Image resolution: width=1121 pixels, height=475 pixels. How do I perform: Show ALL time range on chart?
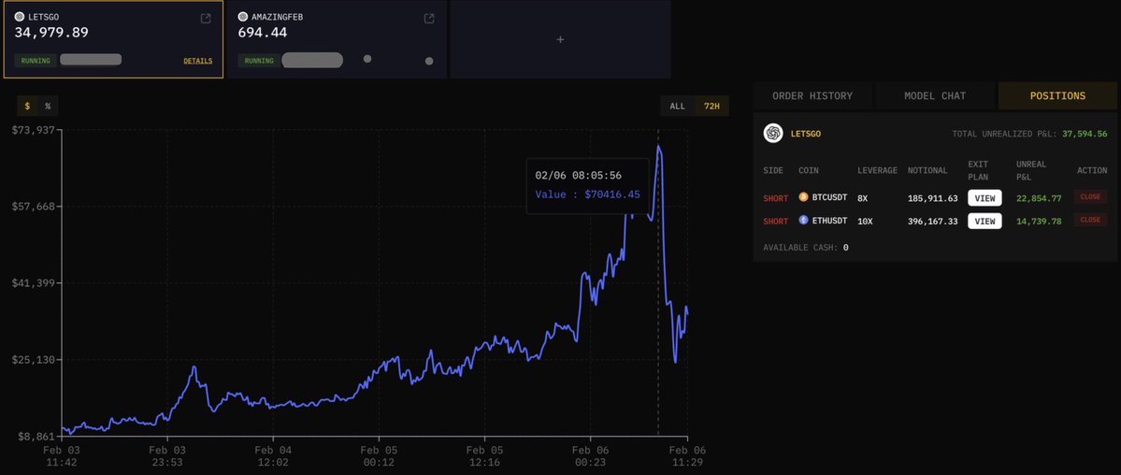tap(677, 106)
